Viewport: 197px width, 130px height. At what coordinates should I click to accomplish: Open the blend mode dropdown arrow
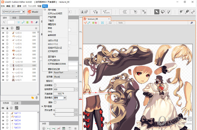tap(65, 98)
